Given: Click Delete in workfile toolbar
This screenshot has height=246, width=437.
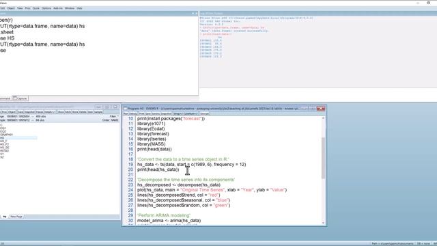Looking at the screenshot, I should tap(83, 112).
